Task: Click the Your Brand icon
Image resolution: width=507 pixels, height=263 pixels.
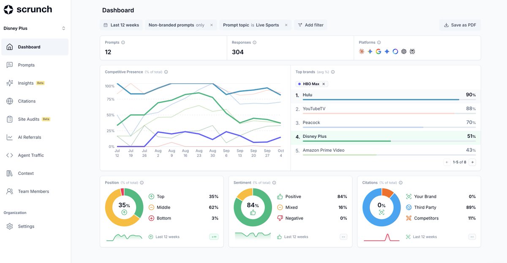Action: pos(409,196)
